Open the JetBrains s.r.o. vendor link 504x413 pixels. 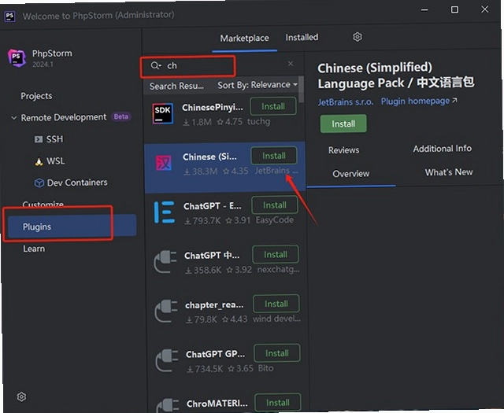pyautogui.click(x=346, y=102)
